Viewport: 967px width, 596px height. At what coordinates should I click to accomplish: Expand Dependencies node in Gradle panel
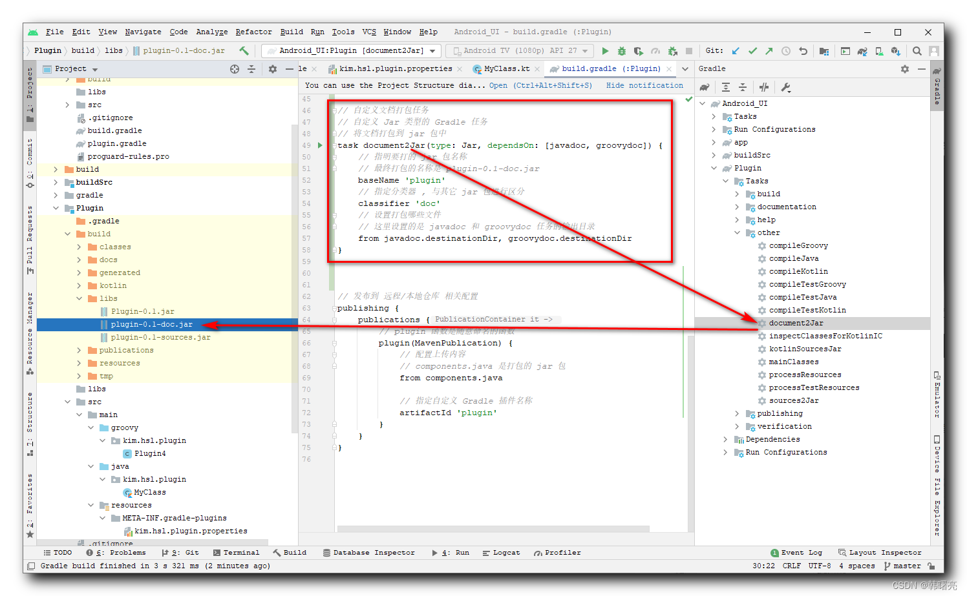point(725,439)
